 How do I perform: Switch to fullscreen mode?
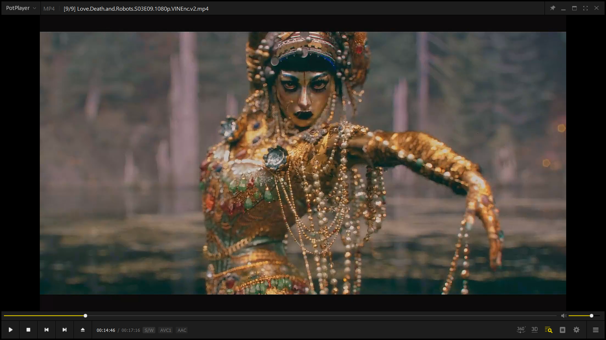(585, 8)
